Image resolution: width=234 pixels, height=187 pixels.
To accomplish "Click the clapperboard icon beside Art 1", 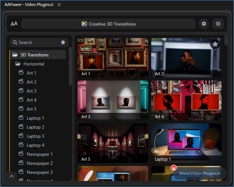I will pos(21,73).
